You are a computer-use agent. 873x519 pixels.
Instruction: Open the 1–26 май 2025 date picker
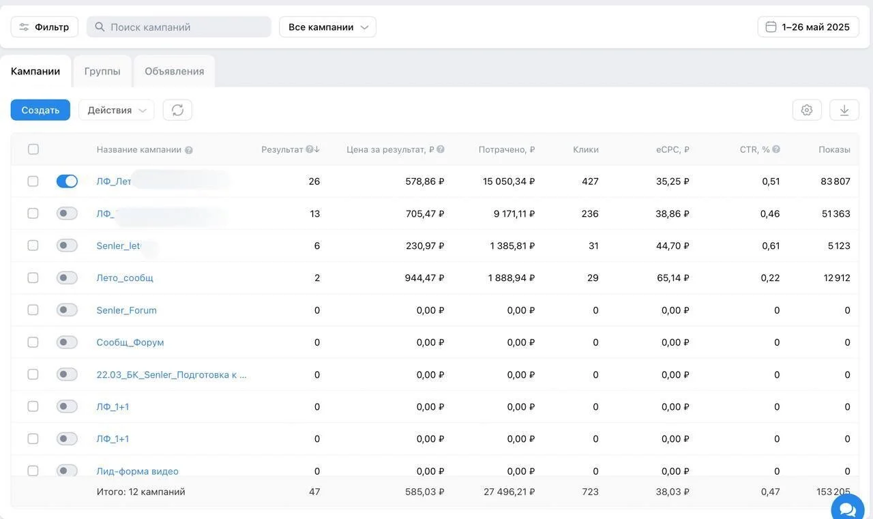coord(808,27)
